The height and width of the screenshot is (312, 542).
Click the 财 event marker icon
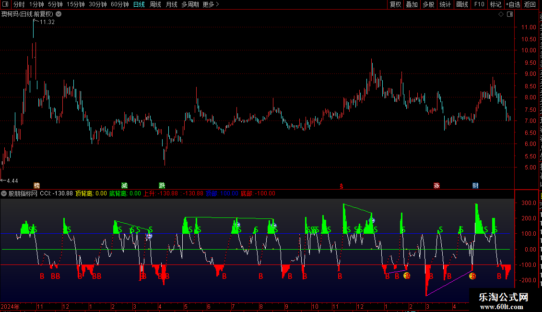[x=476, y=186]
